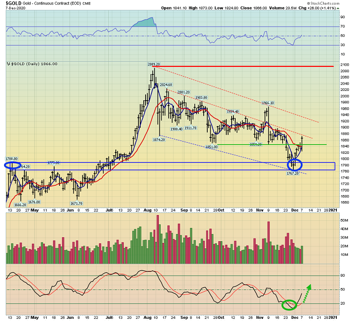
Task: Click the 1851.00 low price label
Action: point(212,147)
